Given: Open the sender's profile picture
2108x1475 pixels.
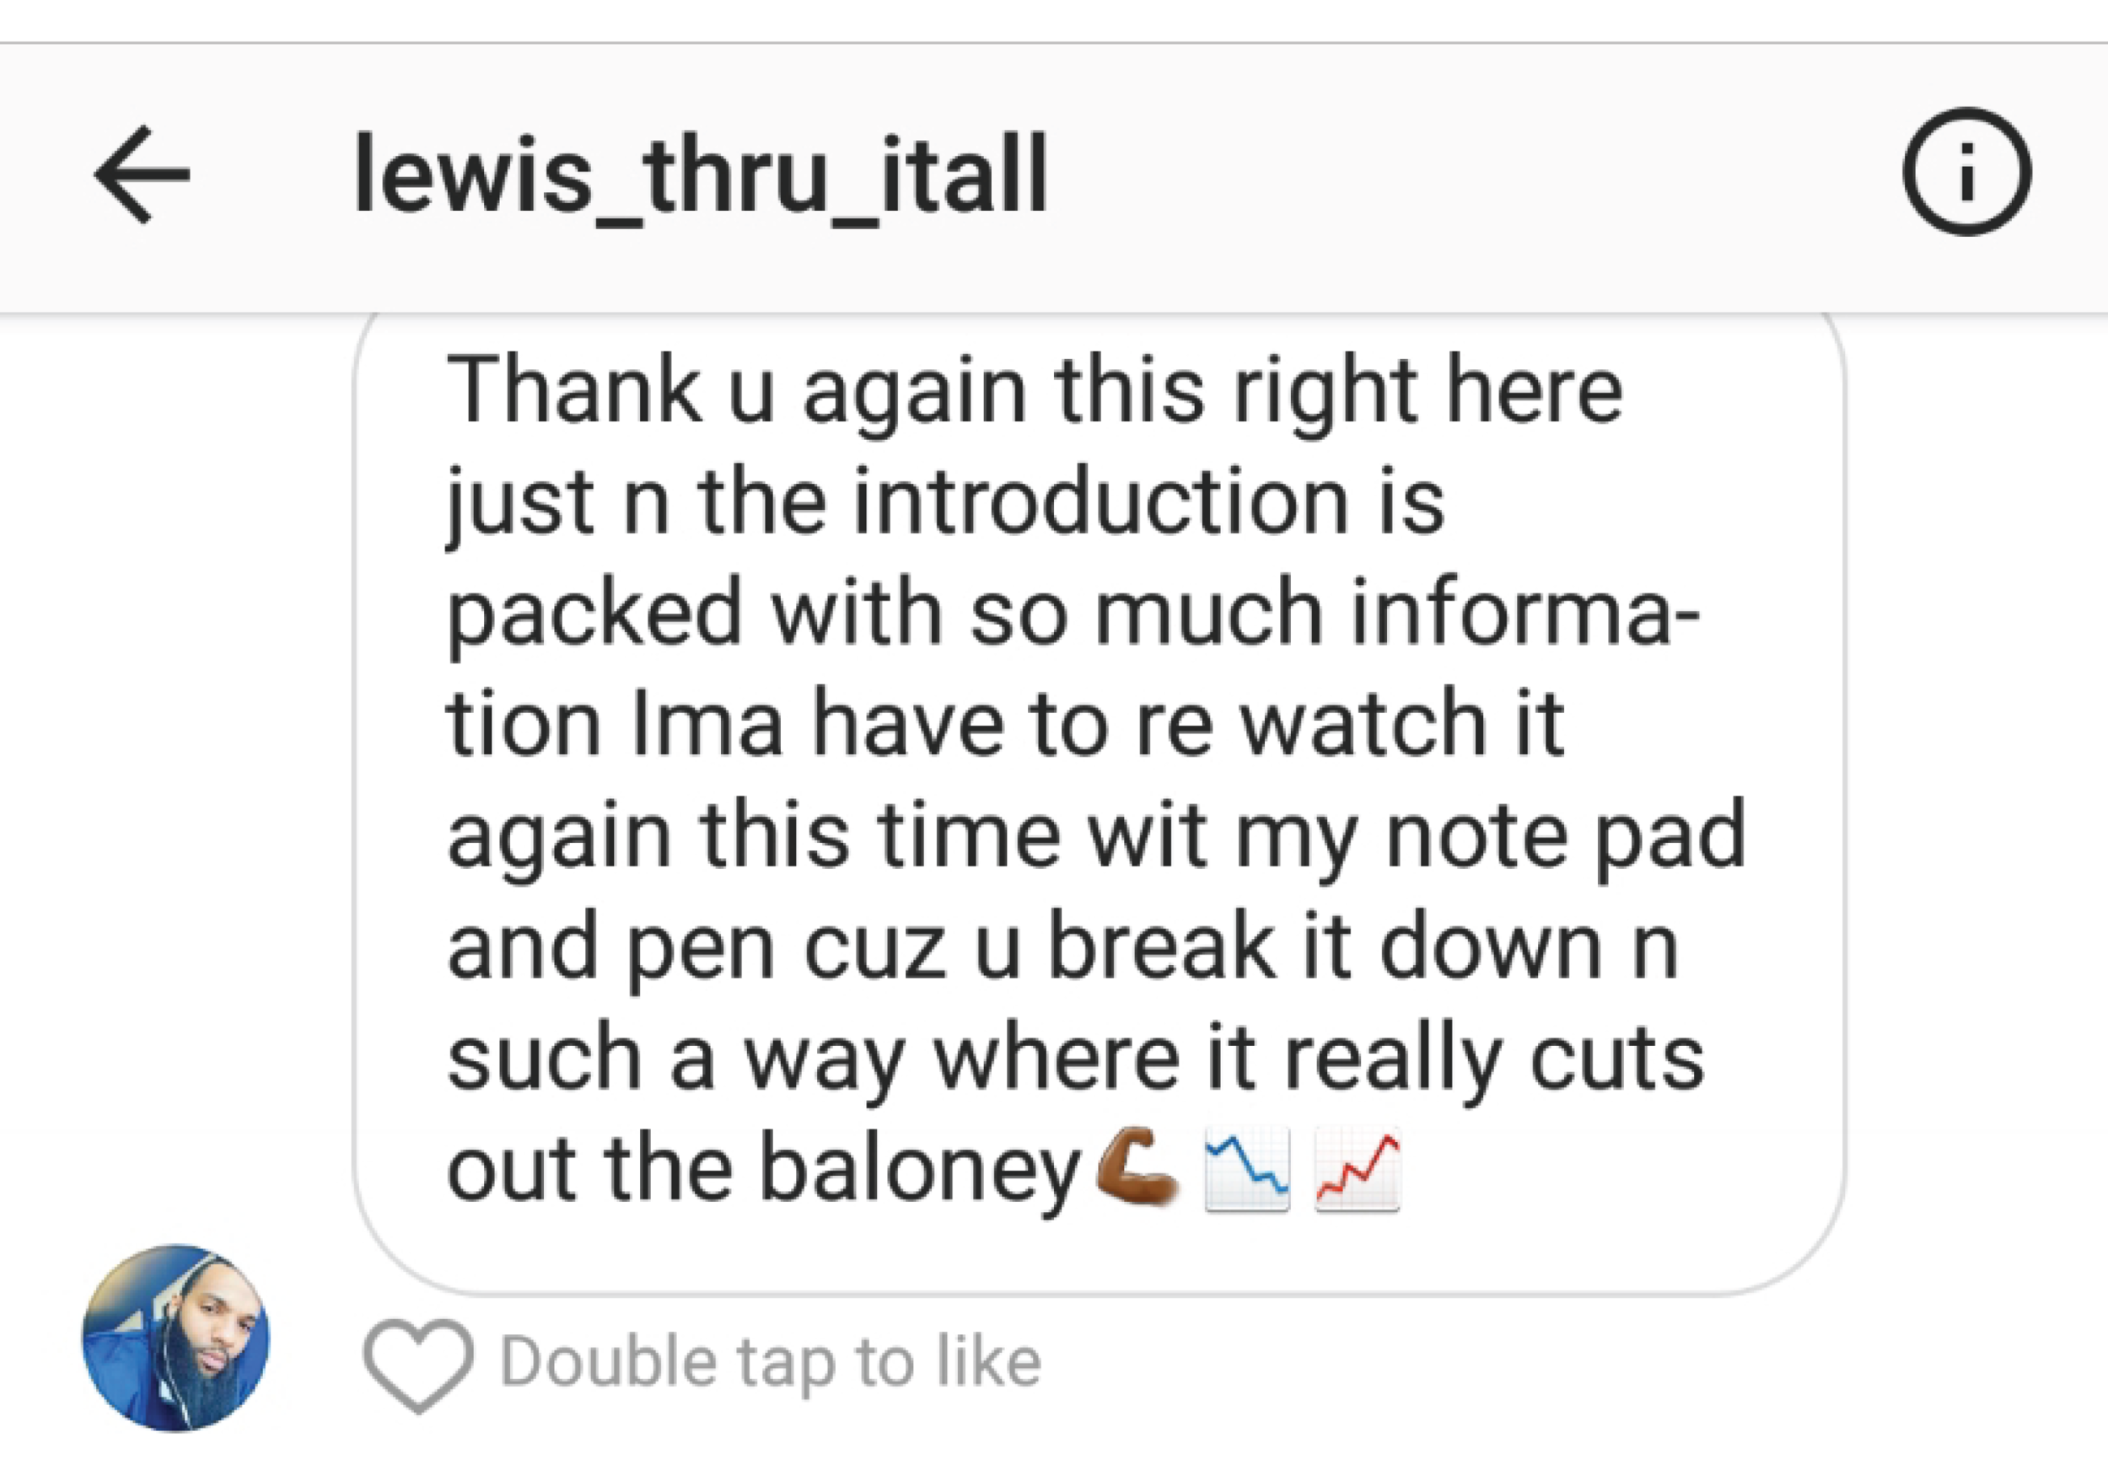Looking at the screenshot, I should [175, 1338].
